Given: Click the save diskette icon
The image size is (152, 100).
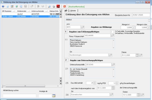Looking at the screenshot, I should tap(25, 7).
